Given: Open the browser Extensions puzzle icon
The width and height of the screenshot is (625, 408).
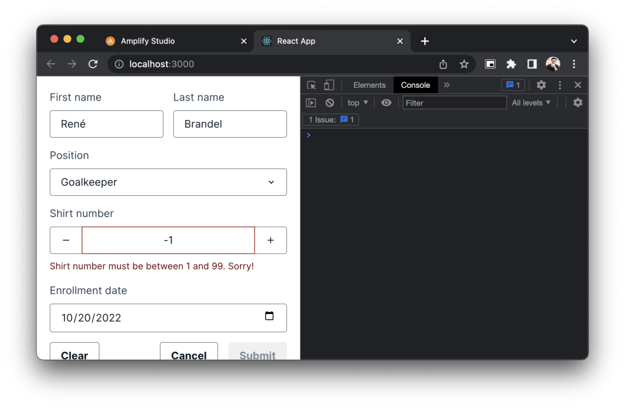Looking at the screenshot, I should coord(511,63).
